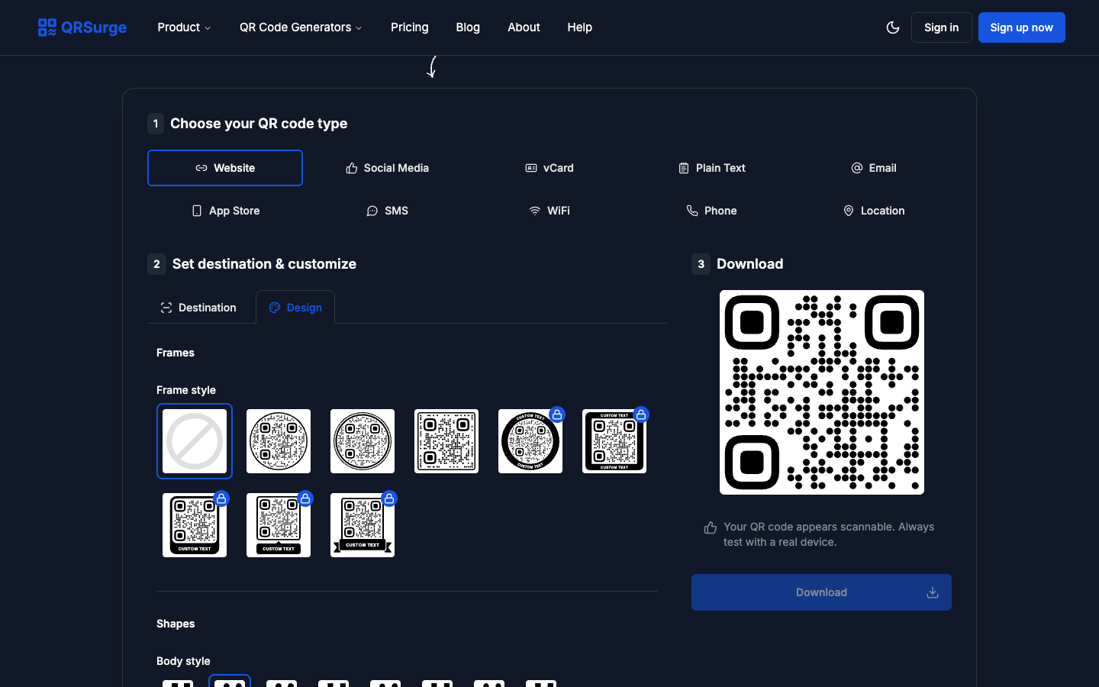Screen dimensions: 1099x687
Task: Click the Download button
Action: pyautogui.click(x=821, y=592)
